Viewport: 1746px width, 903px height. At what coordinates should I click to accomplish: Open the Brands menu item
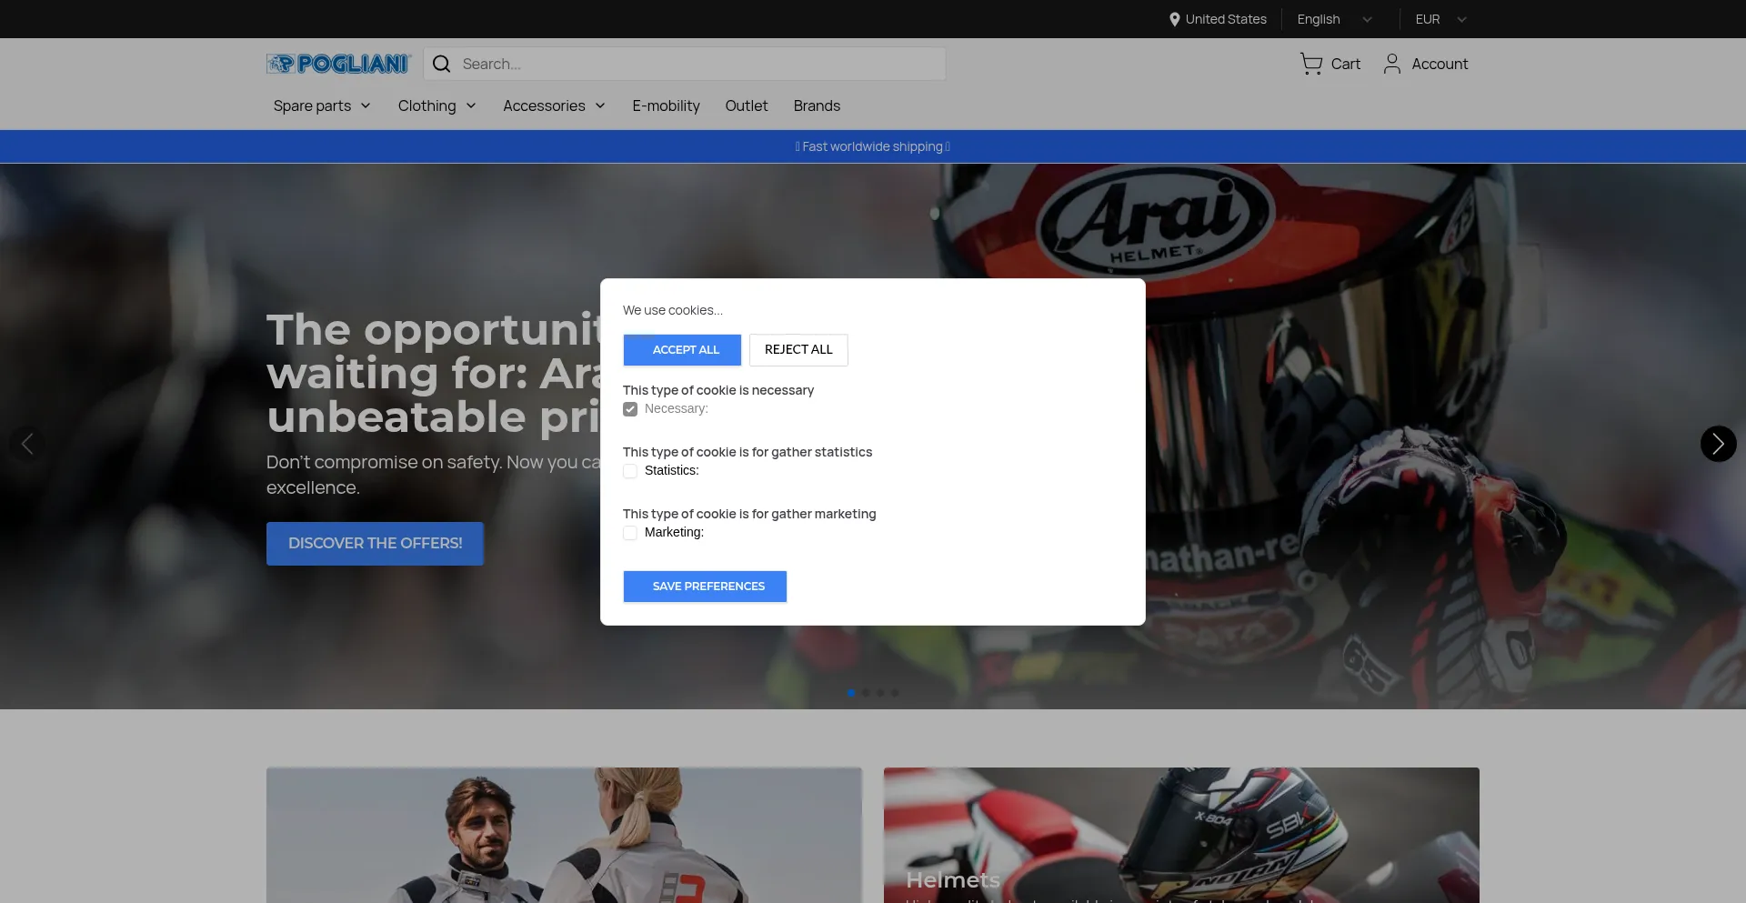817,105
